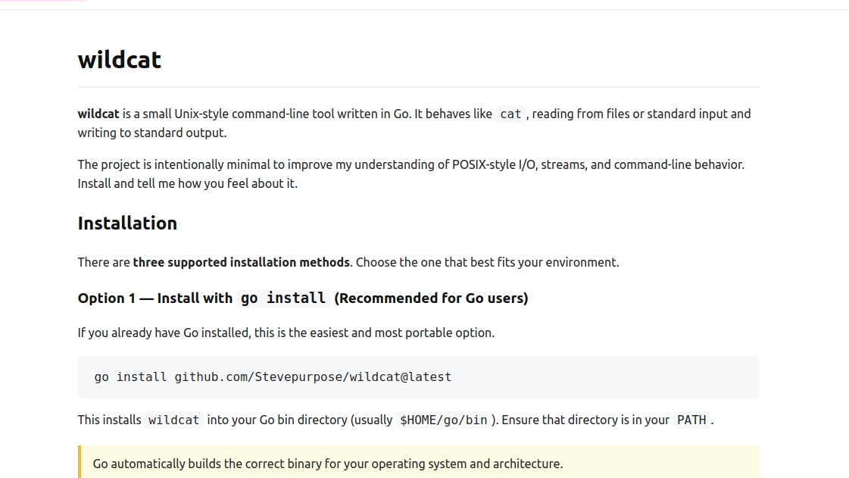This screenshot has height=478, width=849.
Task: Click the go install inline code in heading
Action: 283,298
